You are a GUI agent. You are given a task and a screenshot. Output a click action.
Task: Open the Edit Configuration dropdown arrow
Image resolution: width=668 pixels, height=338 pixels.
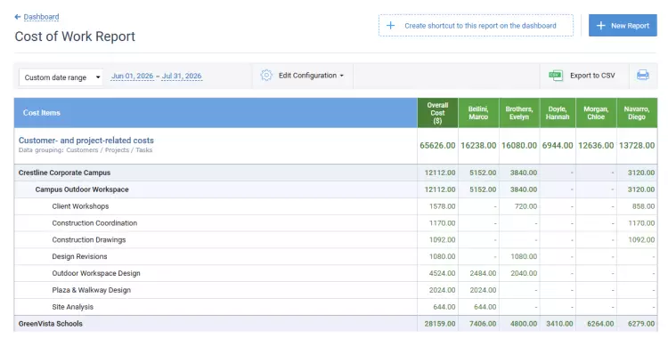(x=342, y=76)
